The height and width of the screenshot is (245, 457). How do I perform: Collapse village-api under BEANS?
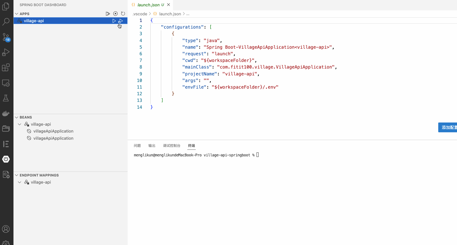click(20, 124)
